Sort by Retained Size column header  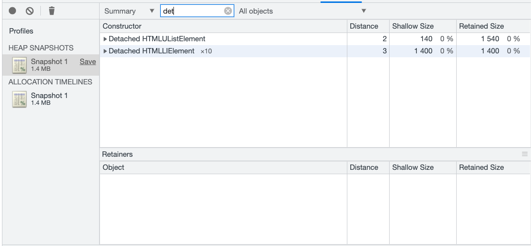click(x=493, y=26)
